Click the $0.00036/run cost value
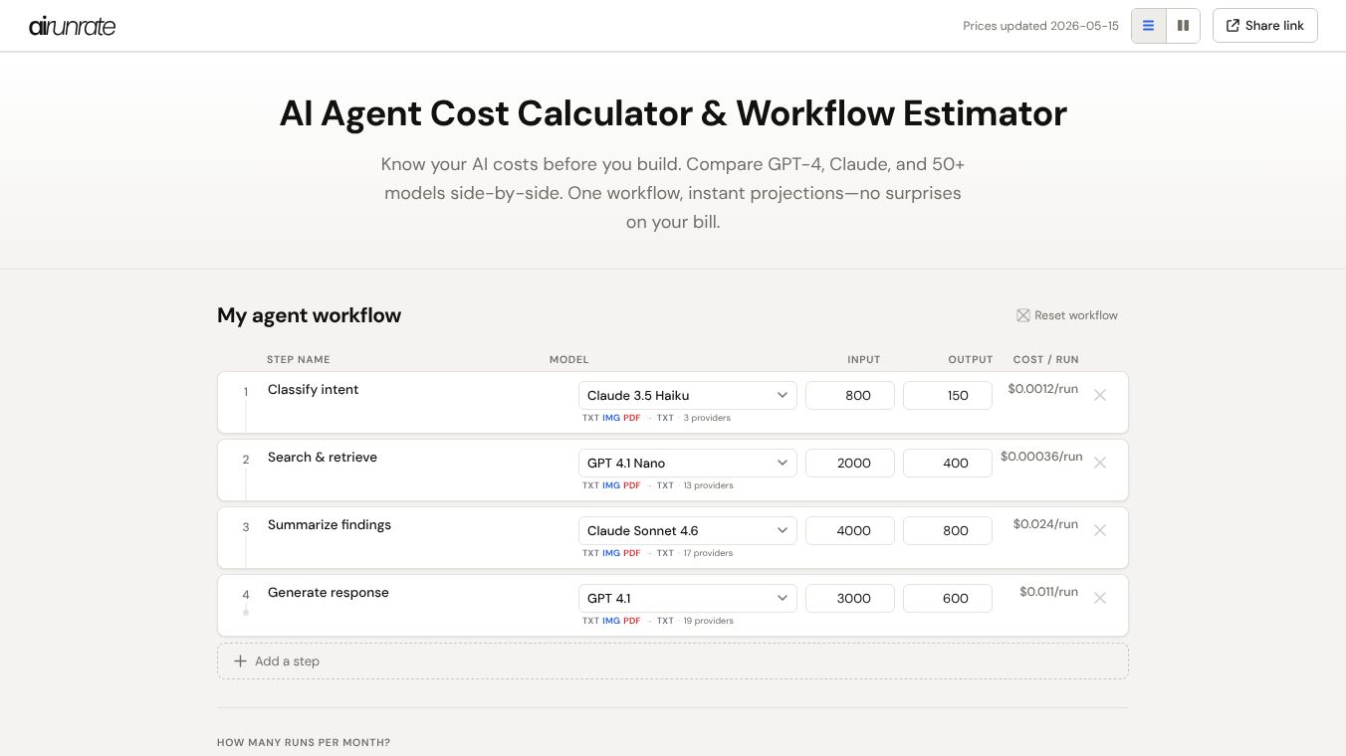 [1041, 457]
